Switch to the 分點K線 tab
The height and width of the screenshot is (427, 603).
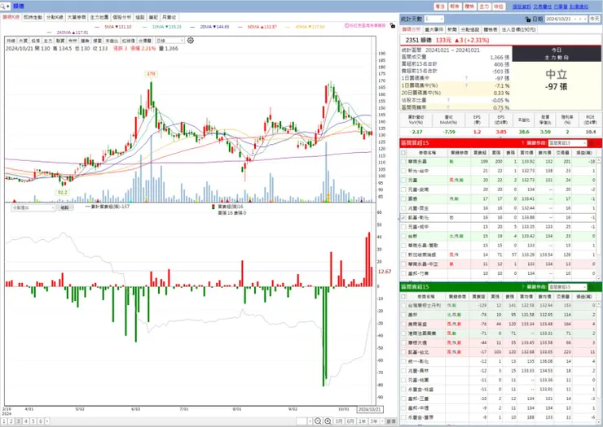click(55, 17)
